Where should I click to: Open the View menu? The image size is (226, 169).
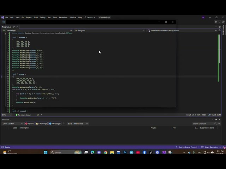tap(17, 17)
